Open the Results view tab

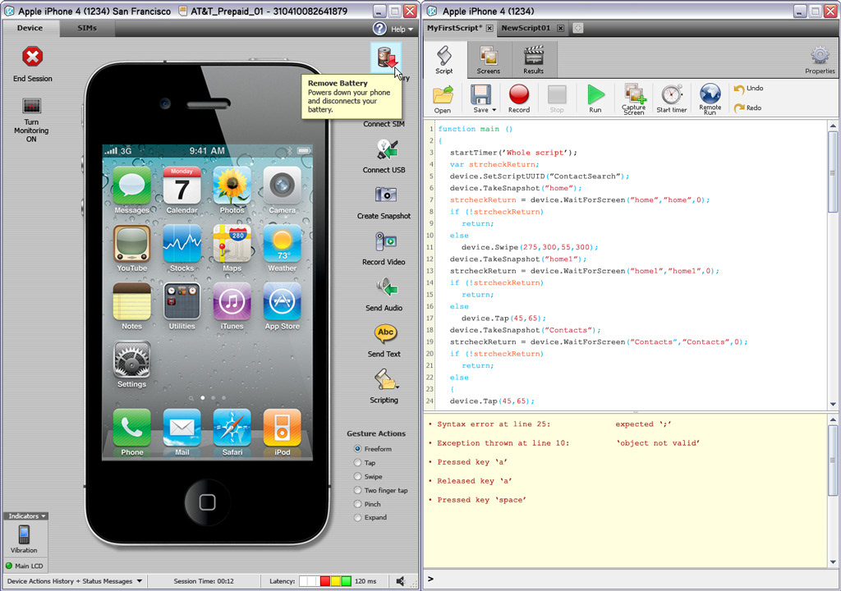pyautogui.click(x=533, y=59)
